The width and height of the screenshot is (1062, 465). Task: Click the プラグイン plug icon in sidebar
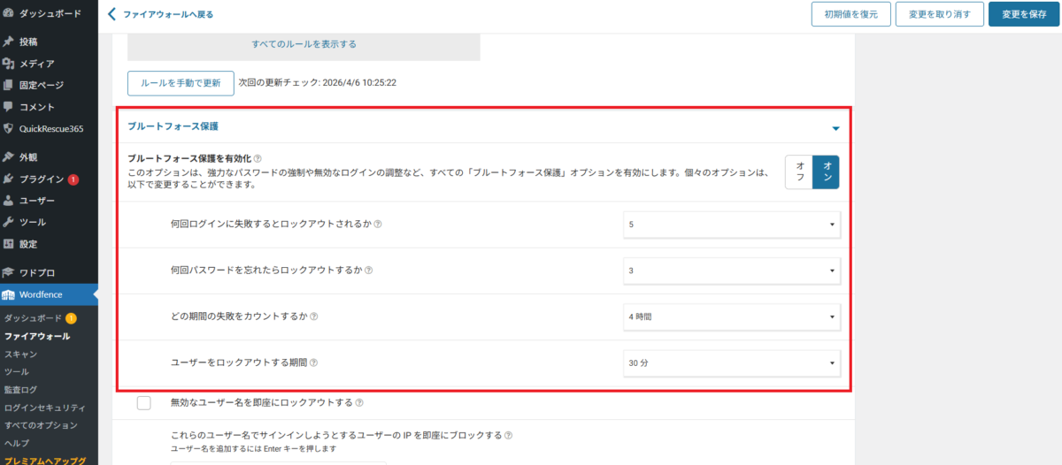coord(8,179)
